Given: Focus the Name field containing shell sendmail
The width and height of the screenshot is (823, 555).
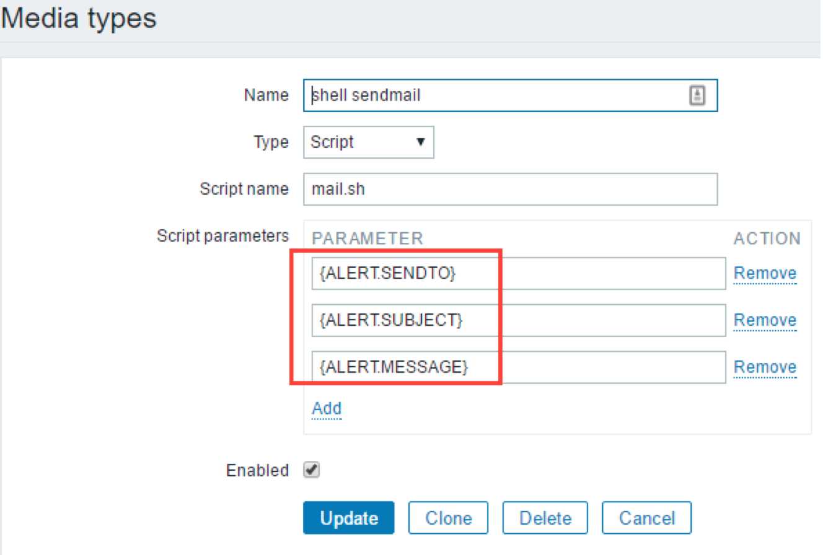Looking at the screenshot, I should (x=496, y=95).
